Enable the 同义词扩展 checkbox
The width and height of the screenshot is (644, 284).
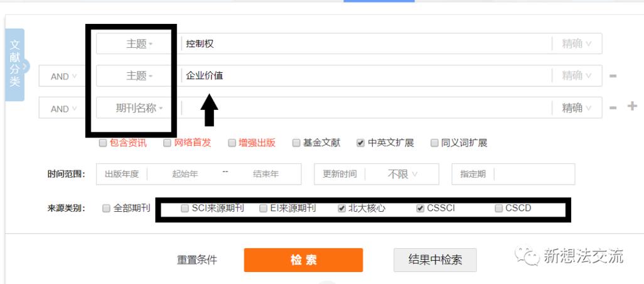[x=434, y=143]
